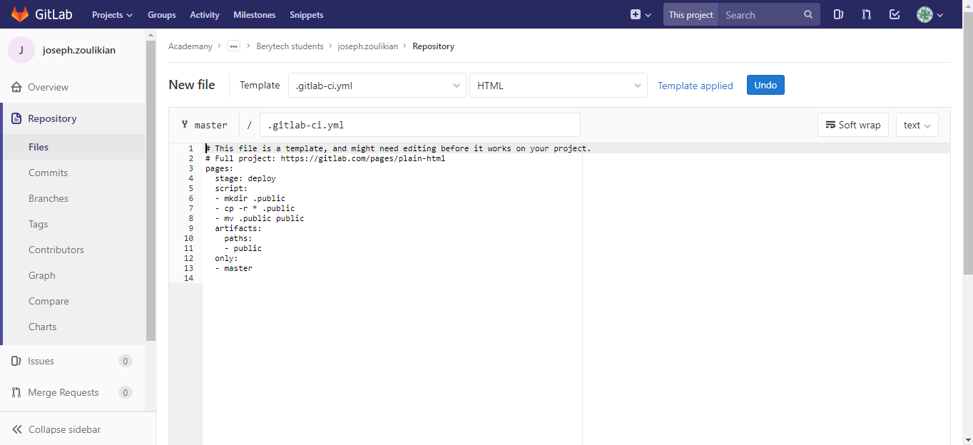Screen dimensions: 973x445
Task: Click the Overview sidebar label
Action: pos(49,87)
